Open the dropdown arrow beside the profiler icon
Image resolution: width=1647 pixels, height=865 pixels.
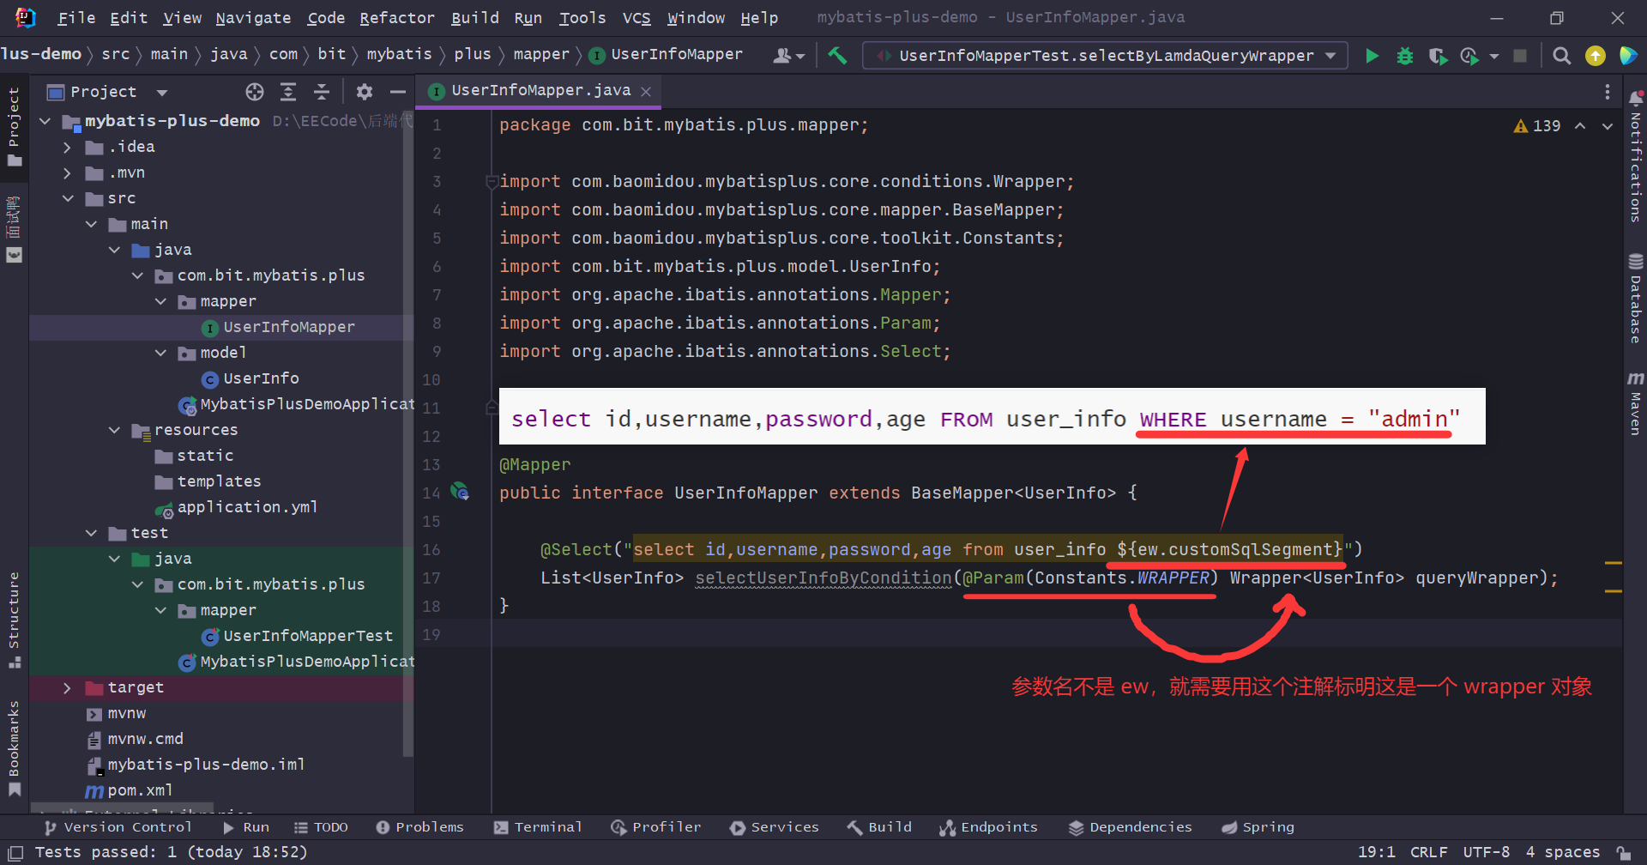tap(1493, 56)
